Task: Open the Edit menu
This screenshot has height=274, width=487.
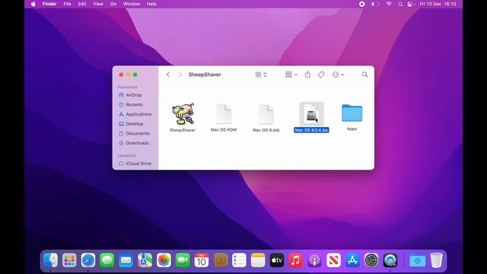Action: [82, 4]
